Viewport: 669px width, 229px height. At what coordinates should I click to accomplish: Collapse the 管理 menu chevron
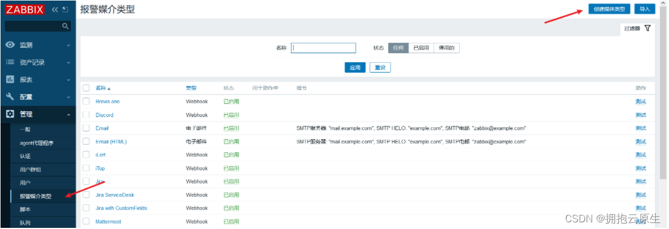(68, 114)
